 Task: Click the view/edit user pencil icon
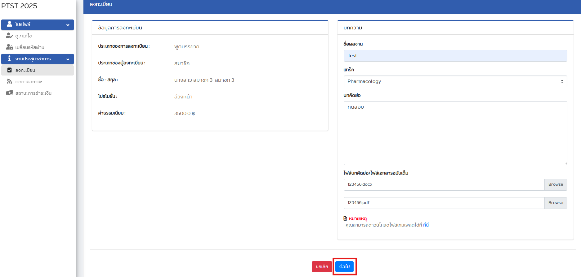9,36
